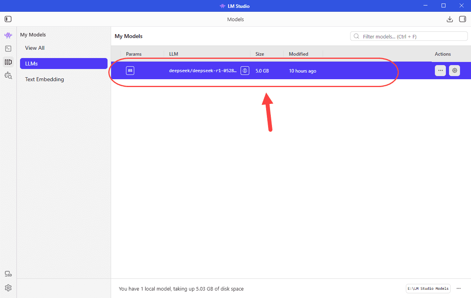The height and width of the screenshot is (298, 471).
Task: Click the 10 hours ago modified value
Action: (x=303, y=71)
